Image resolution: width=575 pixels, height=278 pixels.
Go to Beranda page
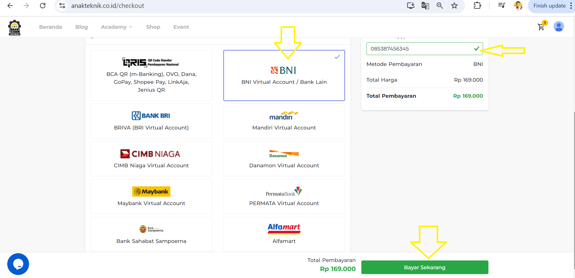[51, 27]
